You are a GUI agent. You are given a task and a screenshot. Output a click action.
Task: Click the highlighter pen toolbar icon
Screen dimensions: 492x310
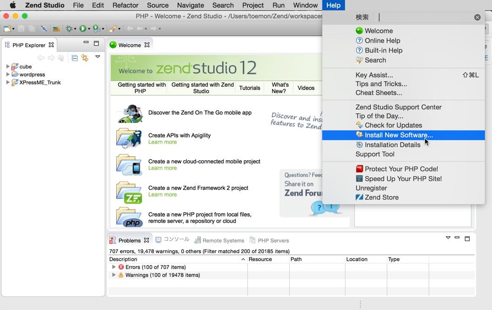[113, 29]
